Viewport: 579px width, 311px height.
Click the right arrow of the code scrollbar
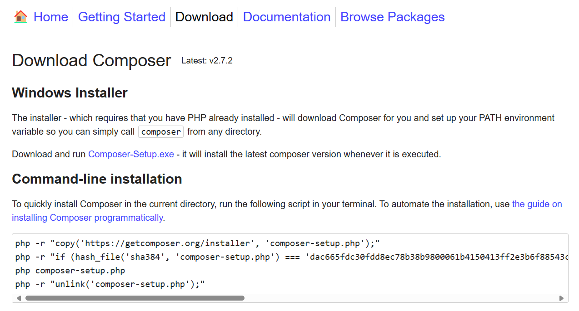[x=562, y=298]
